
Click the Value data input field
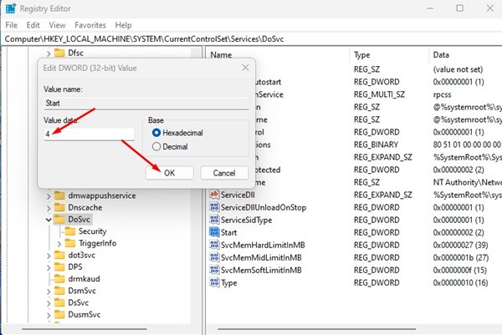coord(89,134)
